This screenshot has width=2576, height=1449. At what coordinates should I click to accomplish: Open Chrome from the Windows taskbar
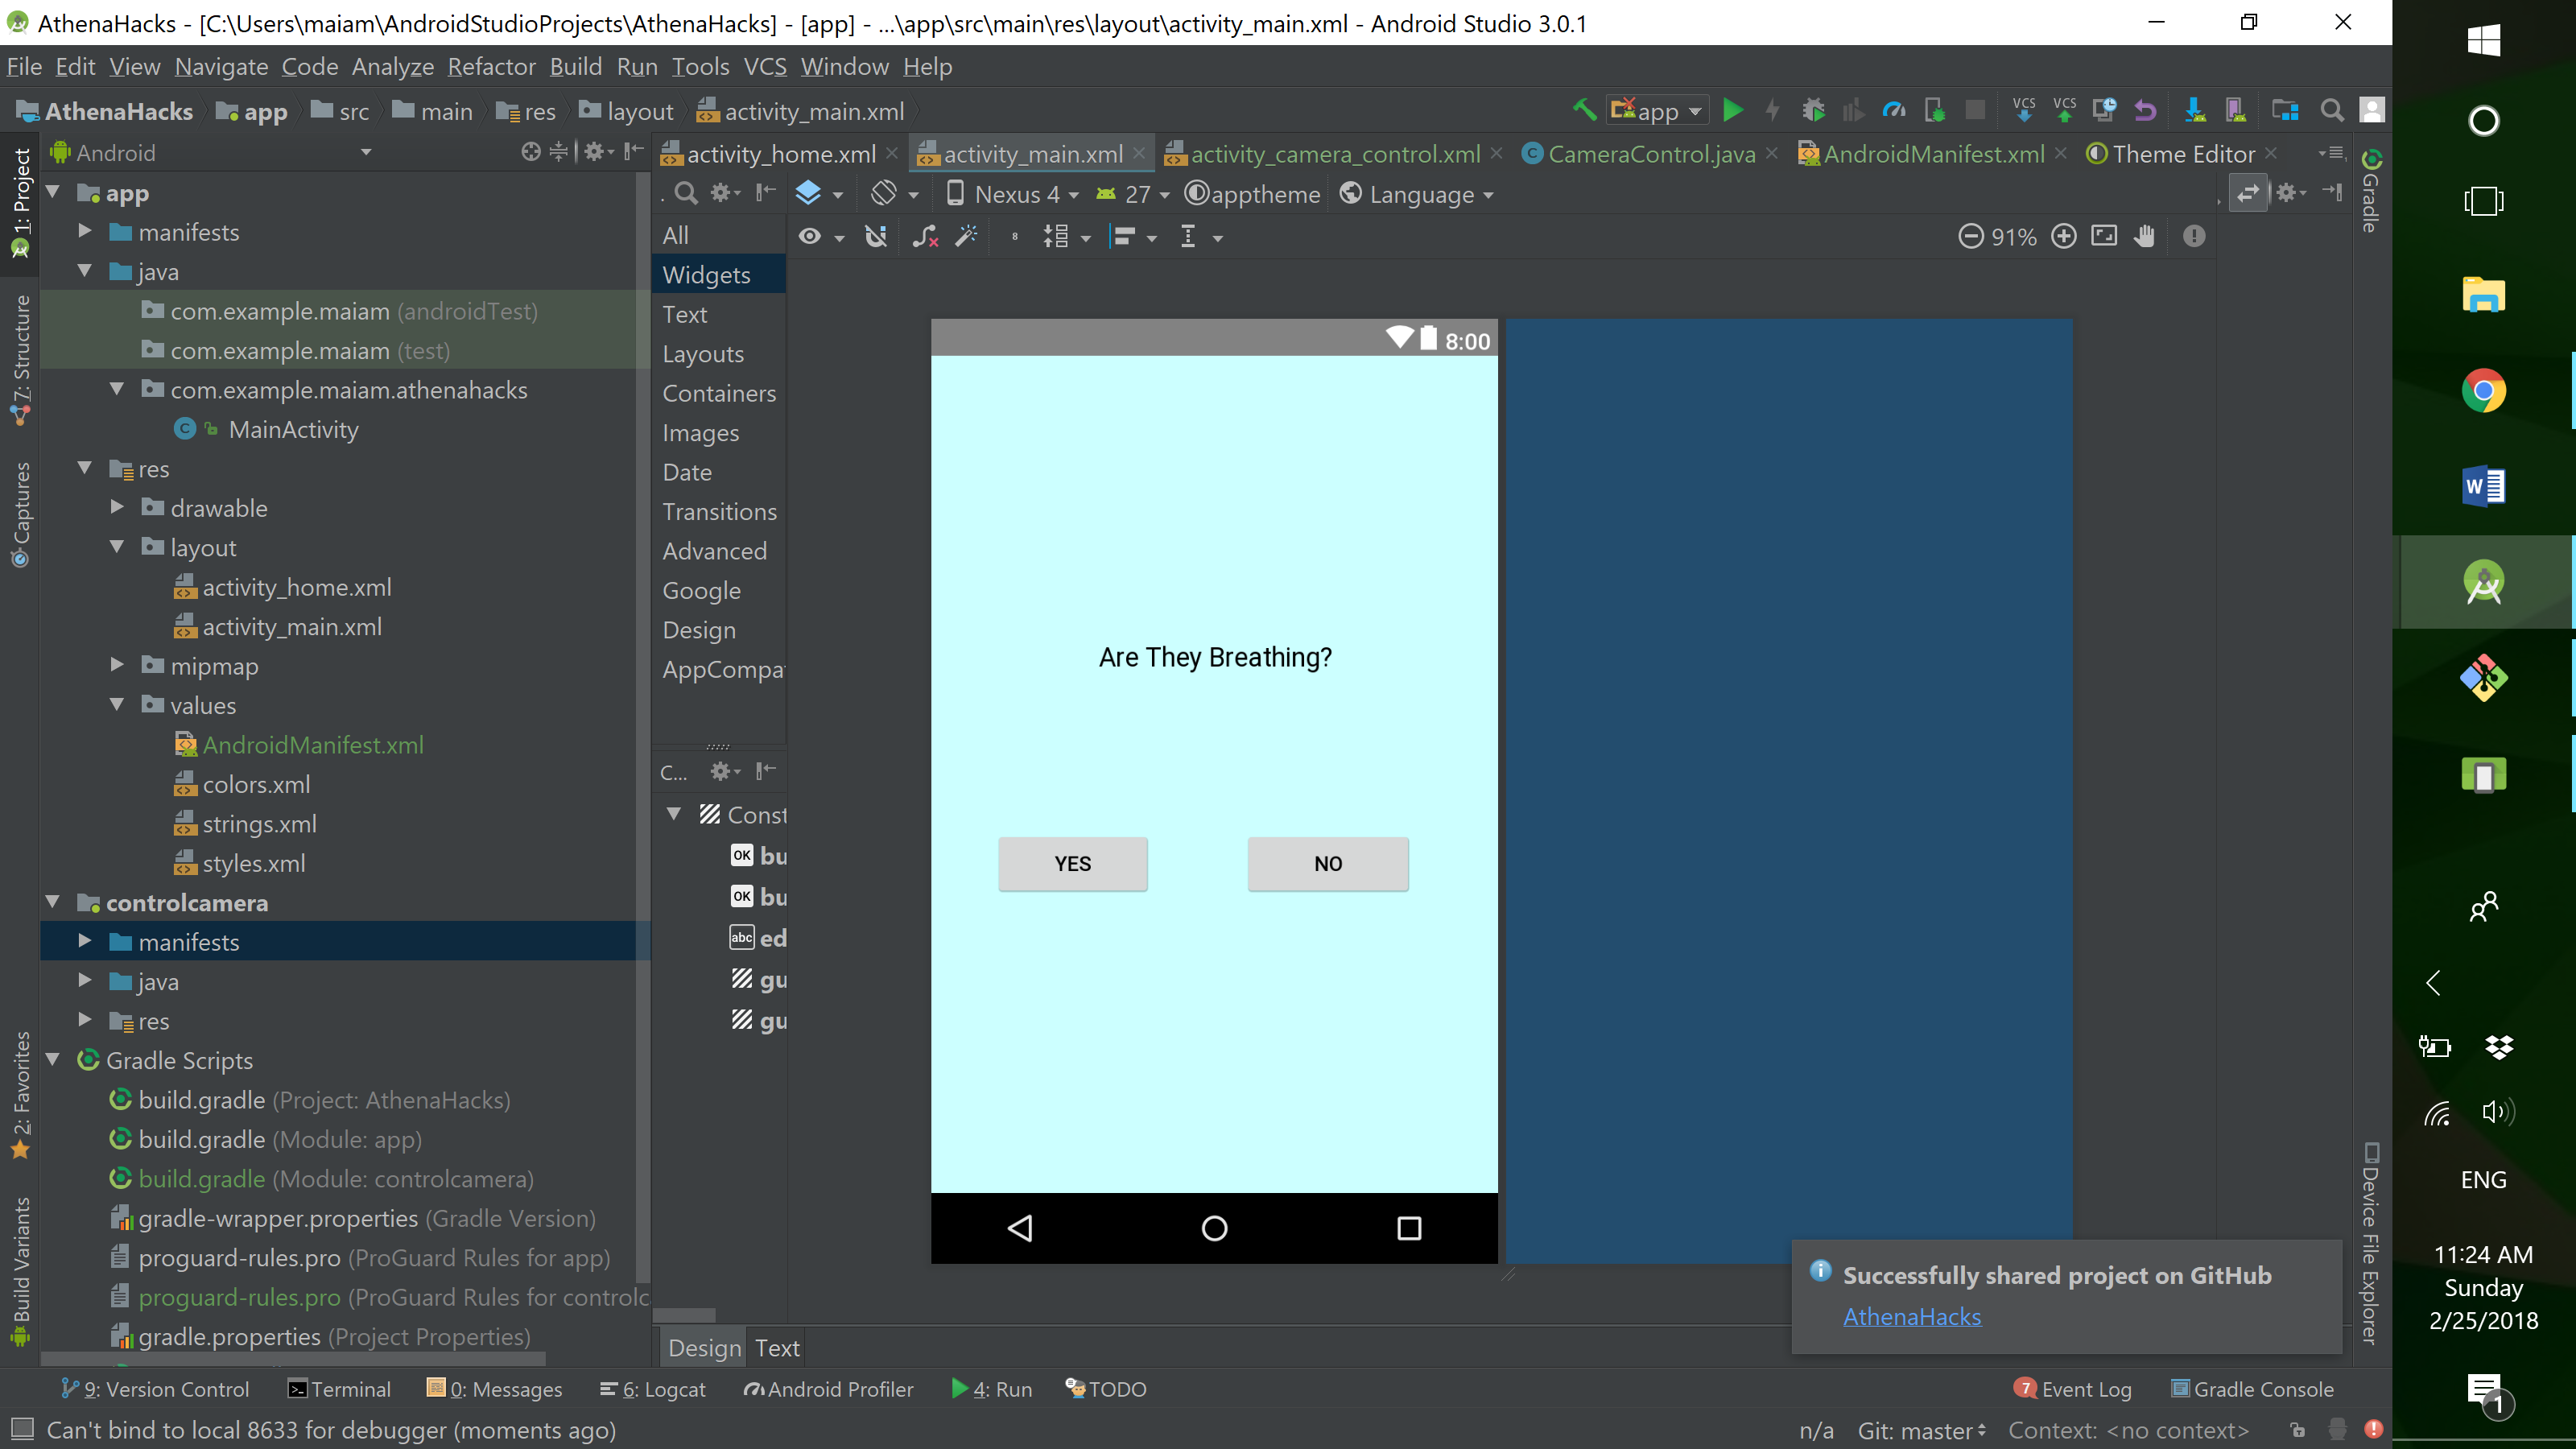pos(2483,391)
